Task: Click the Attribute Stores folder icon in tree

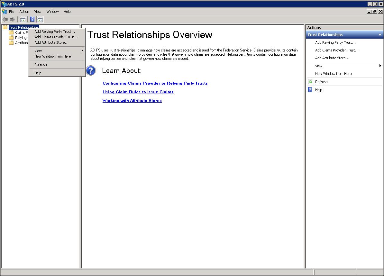Action: click(11, 42)
